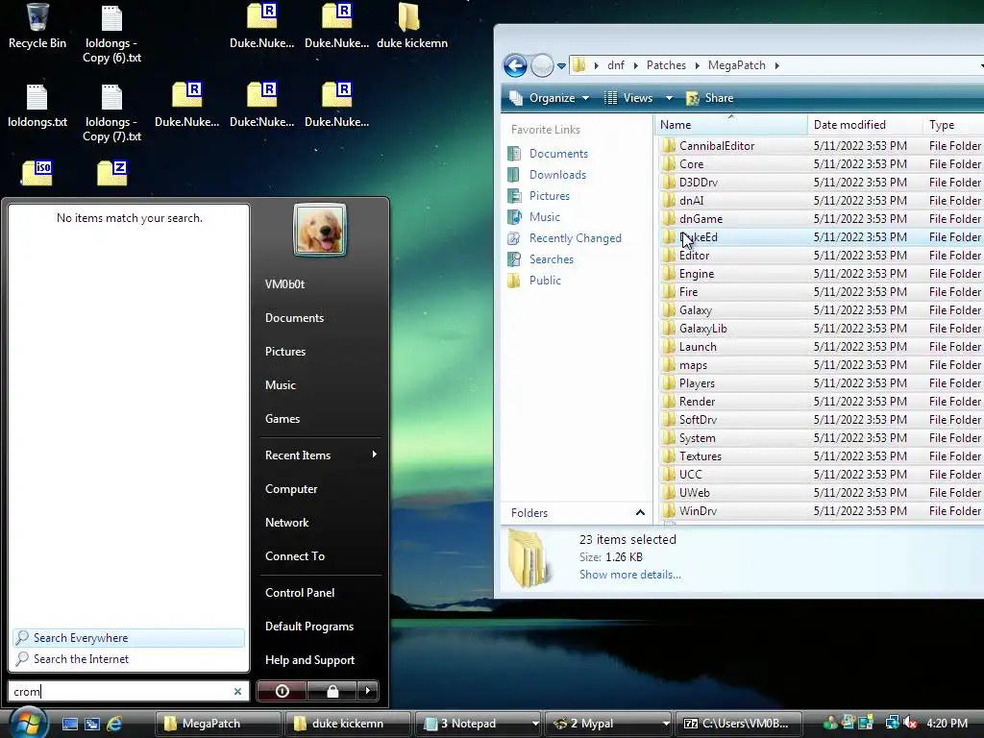Select the UWeb folder
Image resolution: width=984 pixels, height=738 pixels.
(x=694, y=493)
